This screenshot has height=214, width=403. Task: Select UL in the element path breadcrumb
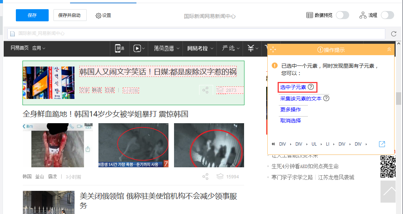click(314, 144)
